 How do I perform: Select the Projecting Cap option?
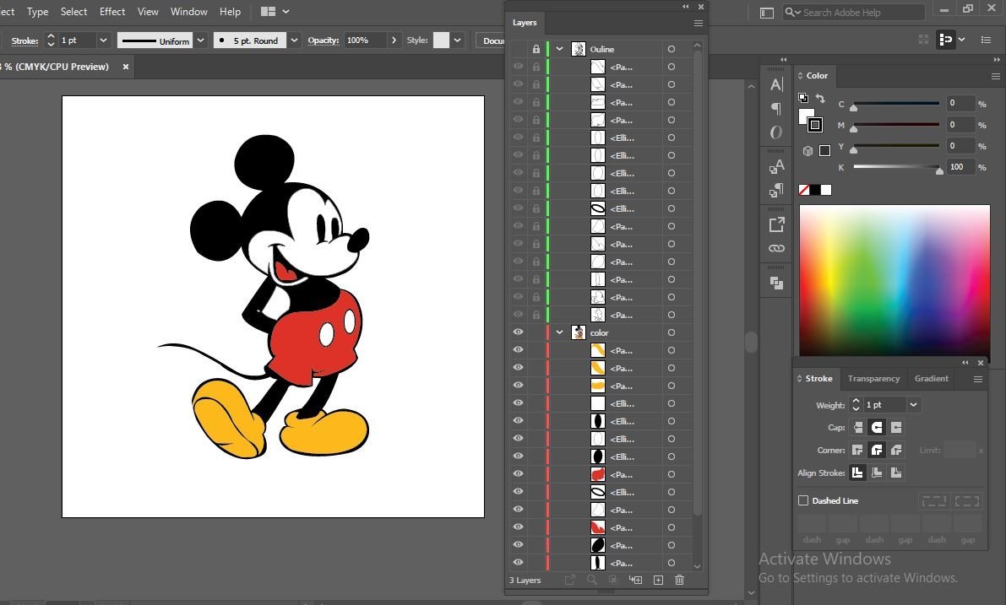click(896, 428)
